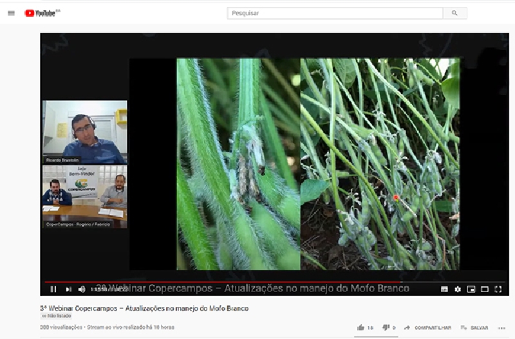Viewport: 515px width, 339px height.
Task: Share video via COMPARTILHAR
Action: (x=428, y=327)
